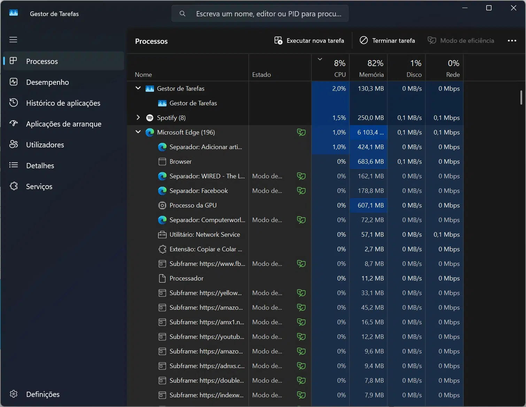Open the hamburger navigation menu
The image size is (526, 407).
[13, 40]
